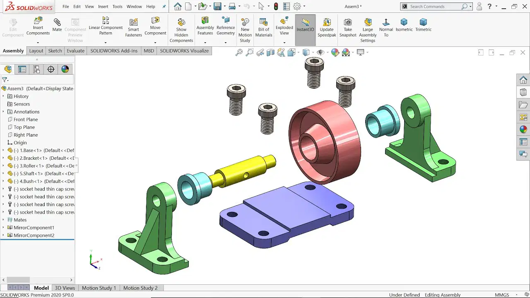Click the feature tree filter box

37,79
